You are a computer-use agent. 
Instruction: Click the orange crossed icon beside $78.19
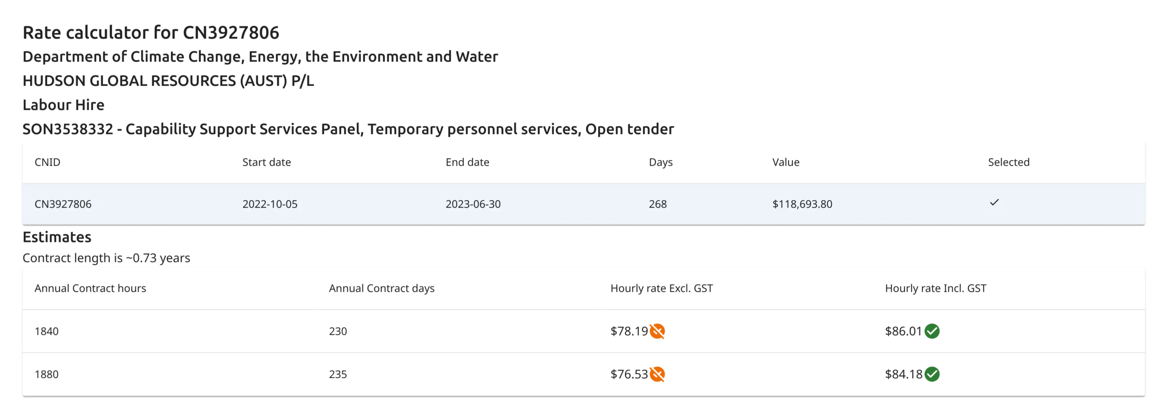[657, 331]
